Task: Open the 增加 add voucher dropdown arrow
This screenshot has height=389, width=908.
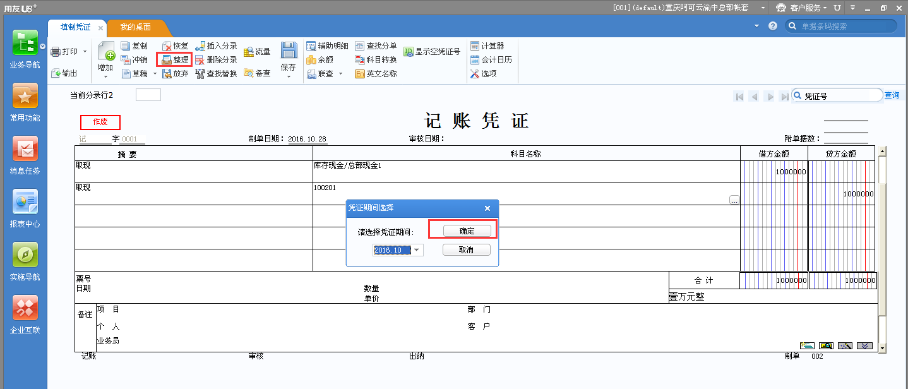Action: coord(105,76)
